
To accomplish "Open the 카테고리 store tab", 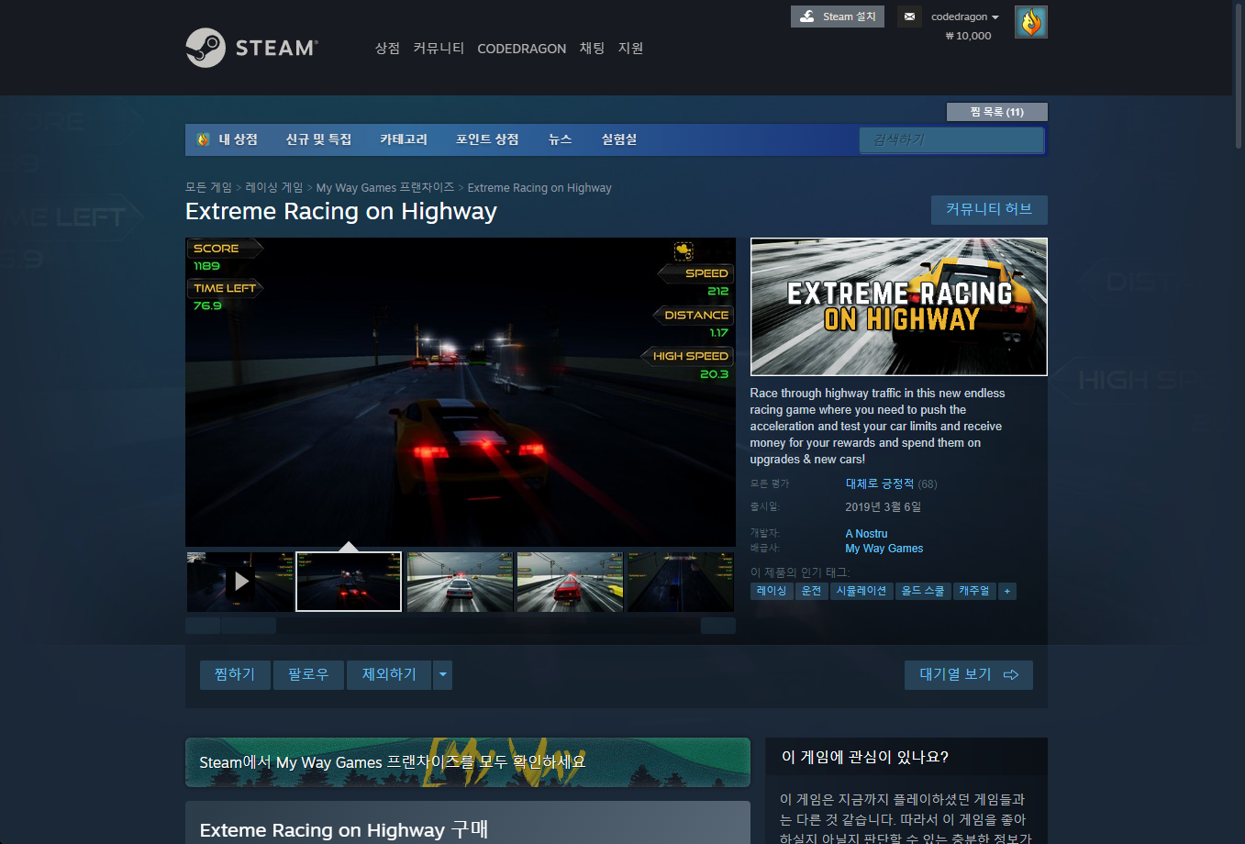I will pyautogui.click(x=404, y=139).
